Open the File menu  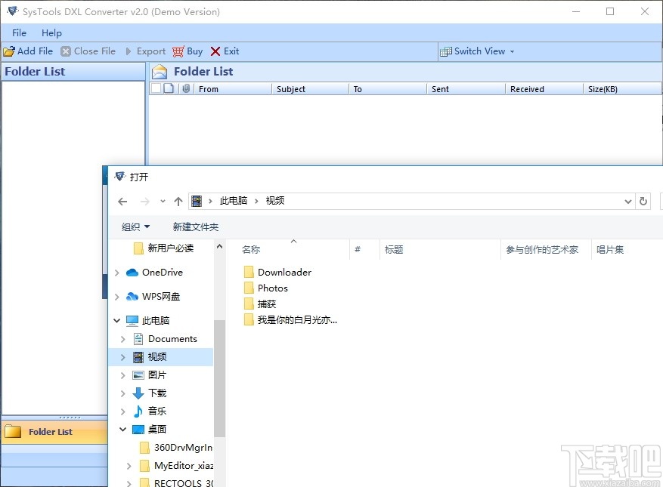click(x=18, y=32)
